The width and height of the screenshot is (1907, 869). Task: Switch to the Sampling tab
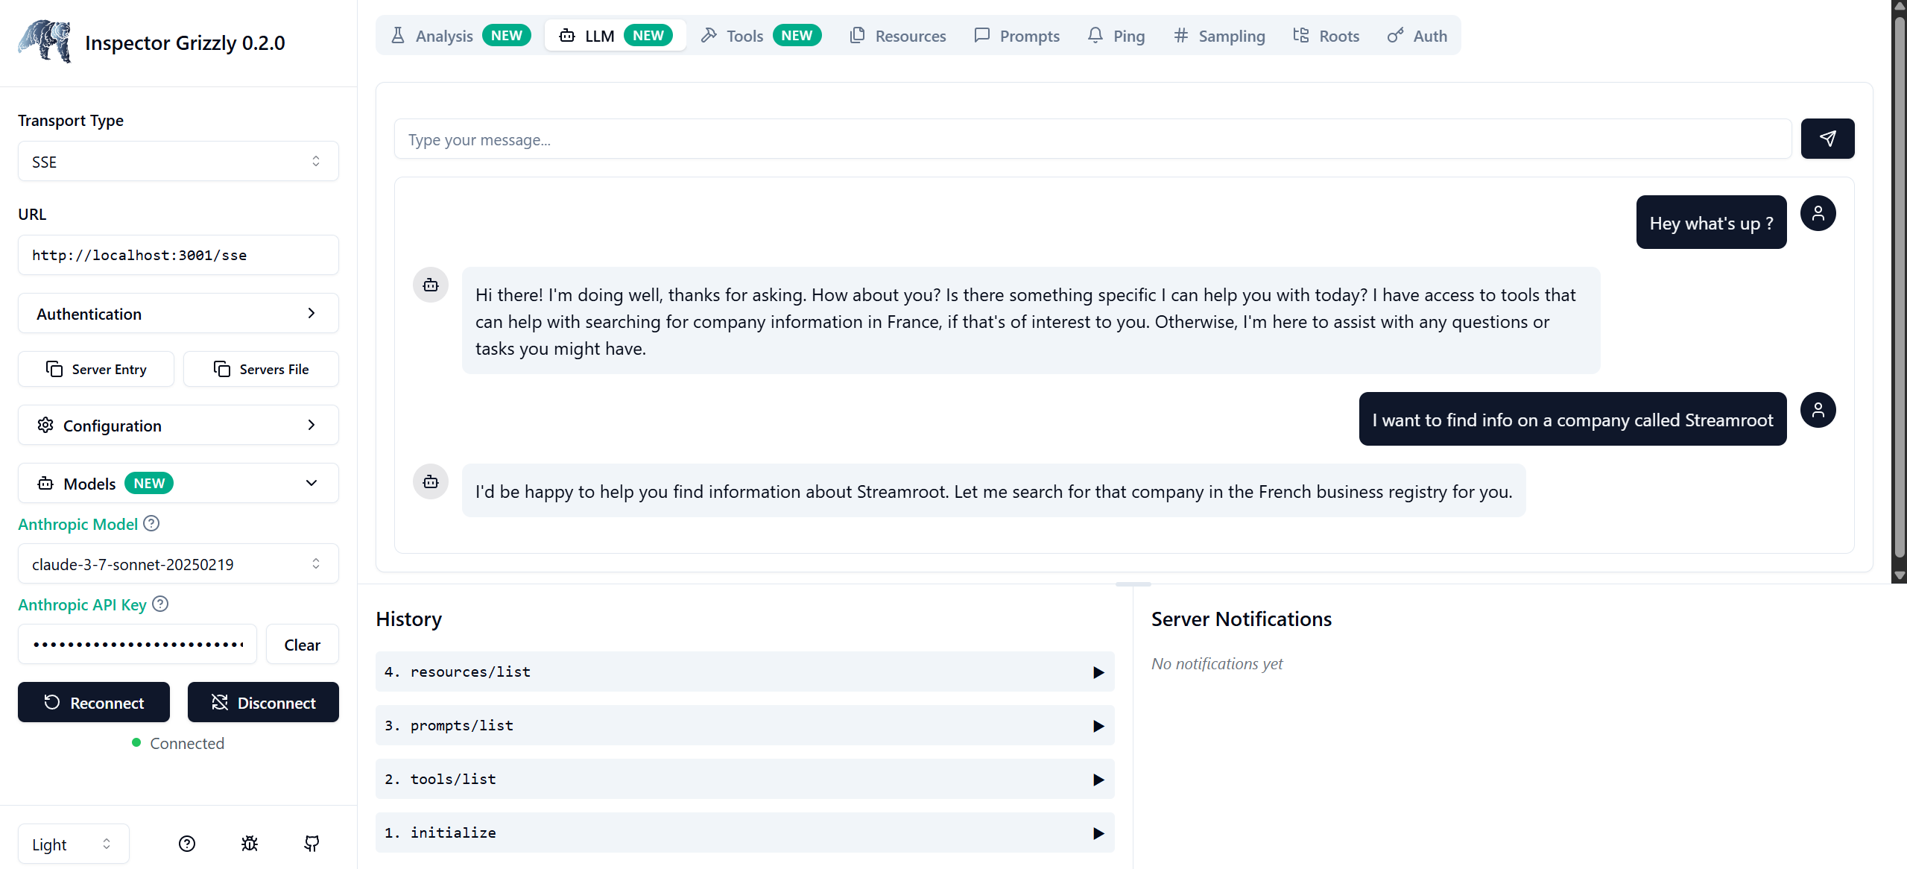point(1219,36)
